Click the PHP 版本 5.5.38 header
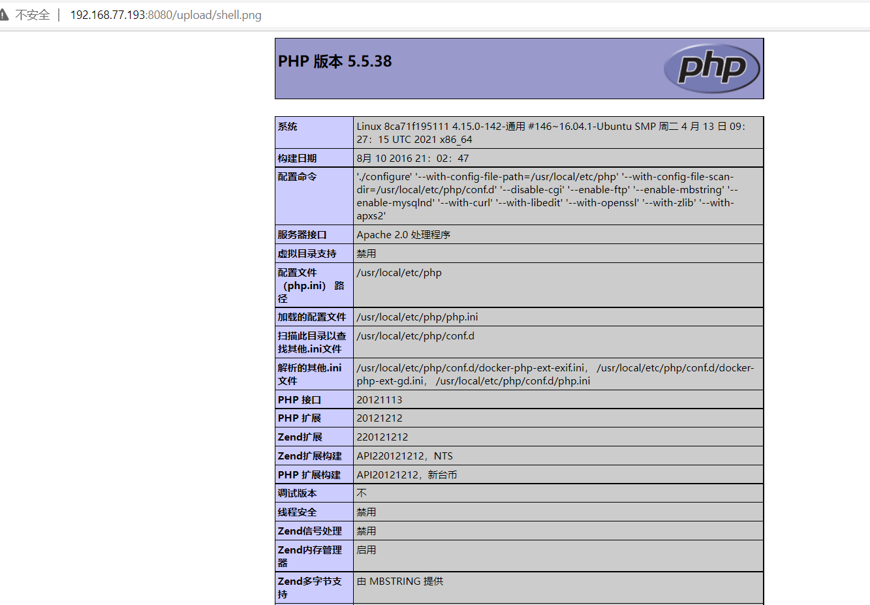 334,61
